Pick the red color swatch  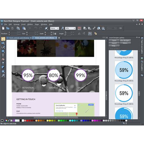click(27, 121)
